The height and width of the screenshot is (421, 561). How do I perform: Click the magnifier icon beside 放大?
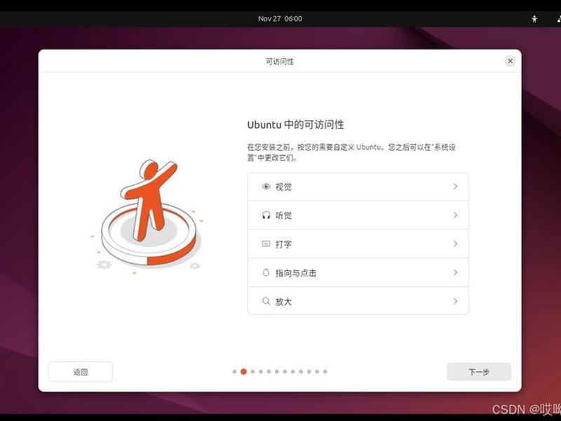tap(266, 301)
